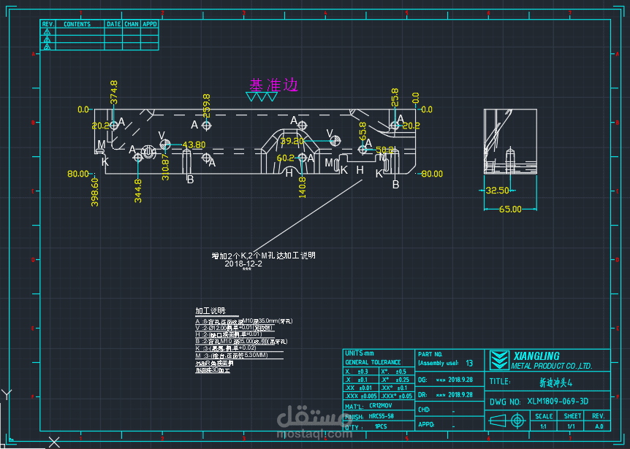Pick the 65.8 dimension text
630x449 pixels.
pos(363,131)
